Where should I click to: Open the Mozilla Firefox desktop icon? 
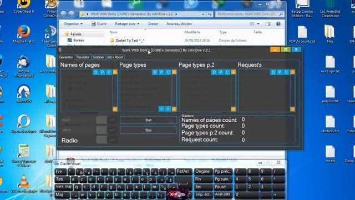[x=24, y=34]
